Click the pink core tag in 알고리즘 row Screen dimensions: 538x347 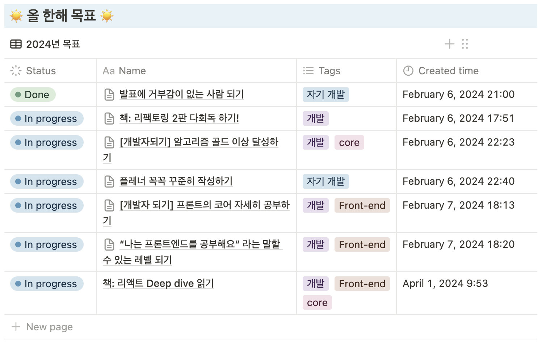(349, 143)
